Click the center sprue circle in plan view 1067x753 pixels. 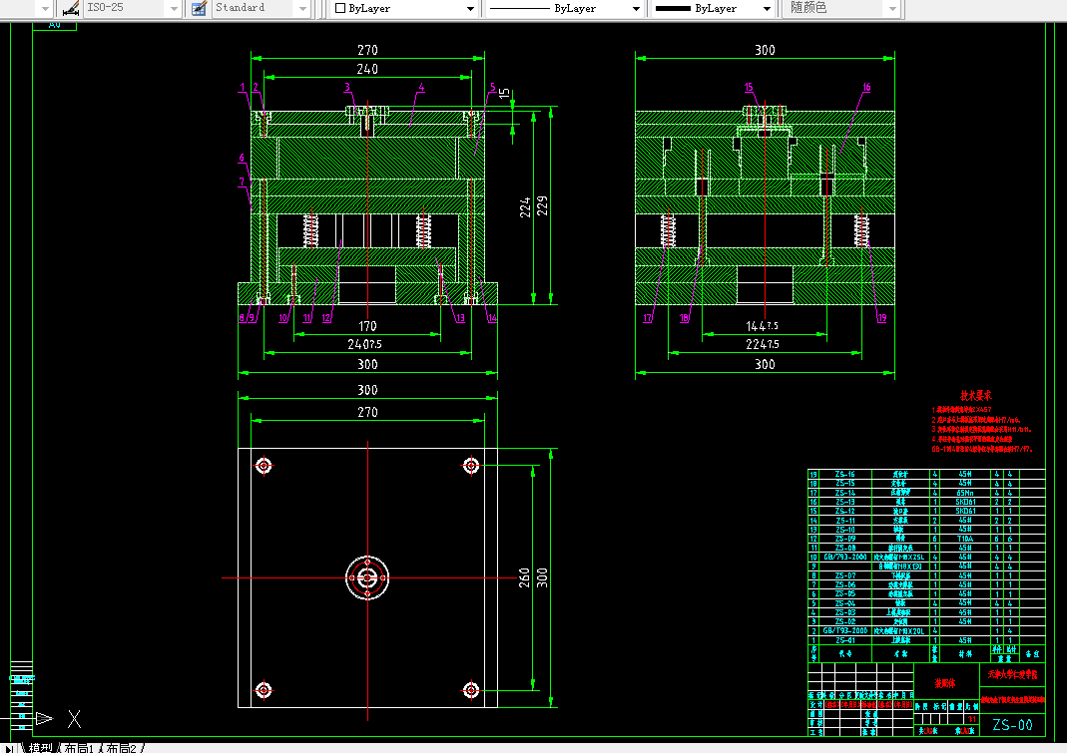pos(367,576)
